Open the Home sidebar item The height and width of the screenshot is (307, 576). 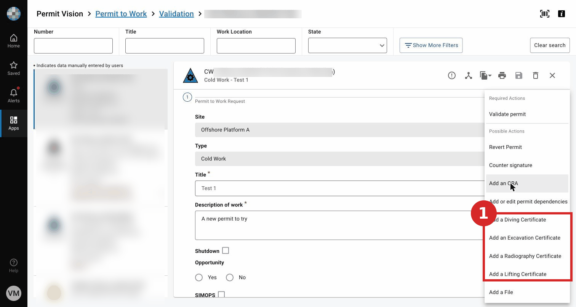(14, 41)
